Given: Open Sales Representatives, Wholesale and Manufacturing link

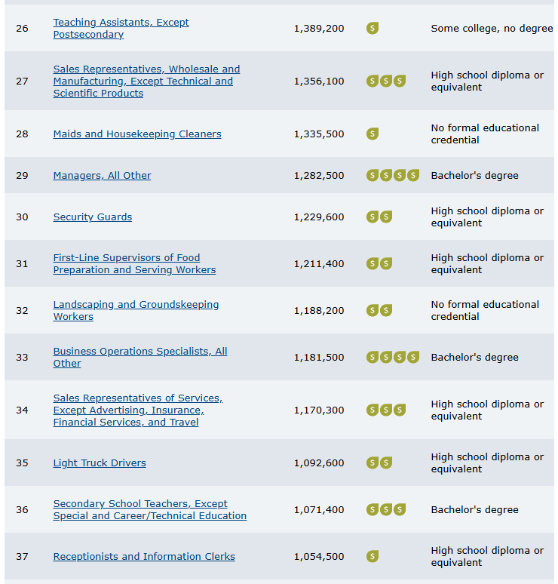Looking at the screenshot, I should pos(147,81).
